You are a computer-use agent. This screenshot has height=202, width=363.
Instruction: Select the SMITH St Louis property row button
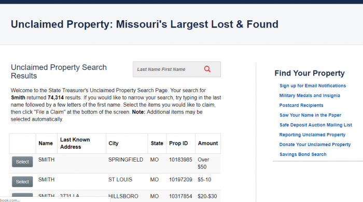22,182
